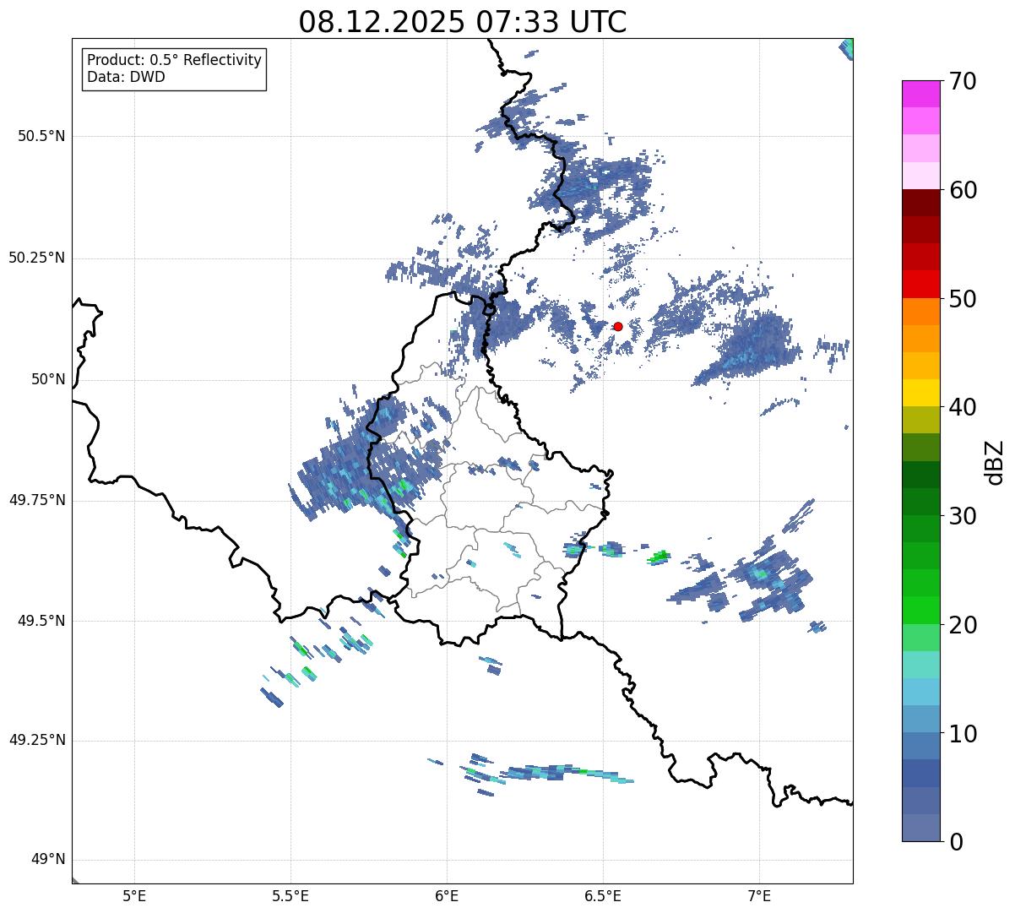Click the 50.5°N latitude label
Image resolution: width=1015 pixels, height=913 pixels.
pyautogui.click(x=41, y=136)
